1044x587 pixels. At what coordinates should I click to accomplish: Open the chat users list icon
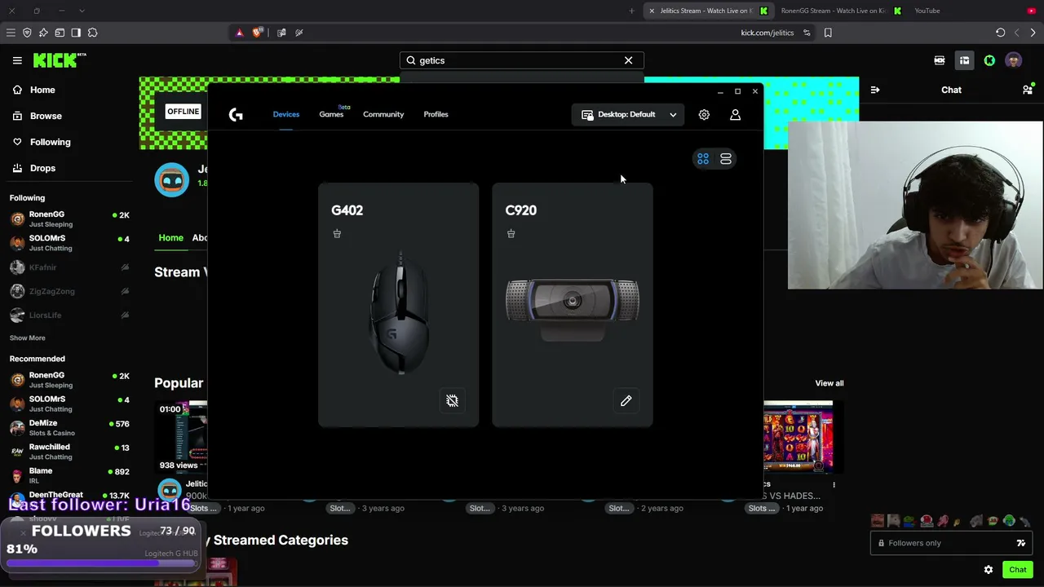pos(1028,89)
